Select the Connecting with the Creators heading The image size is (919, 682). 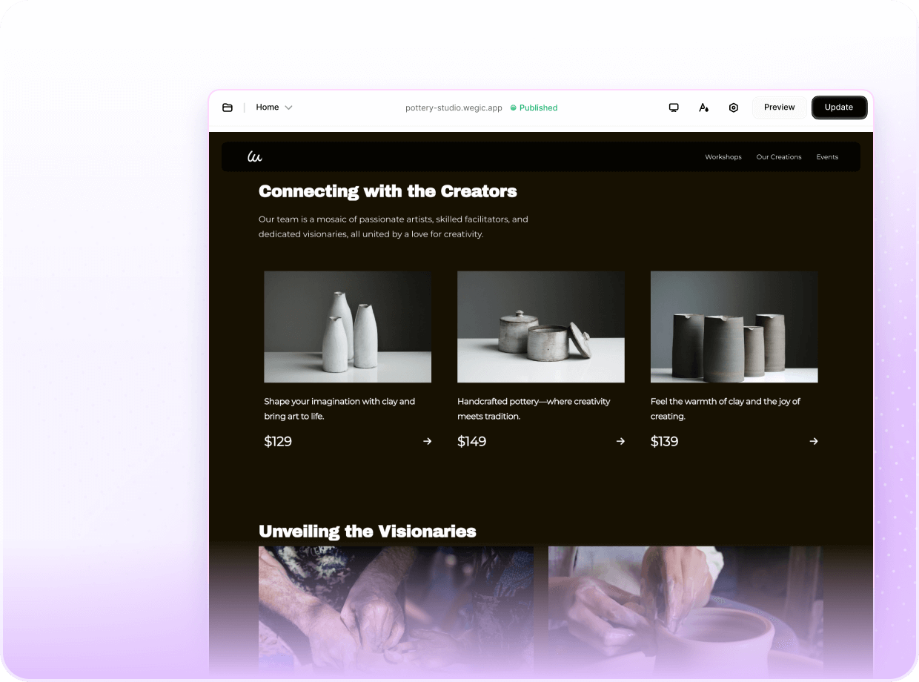pos(388,191)
